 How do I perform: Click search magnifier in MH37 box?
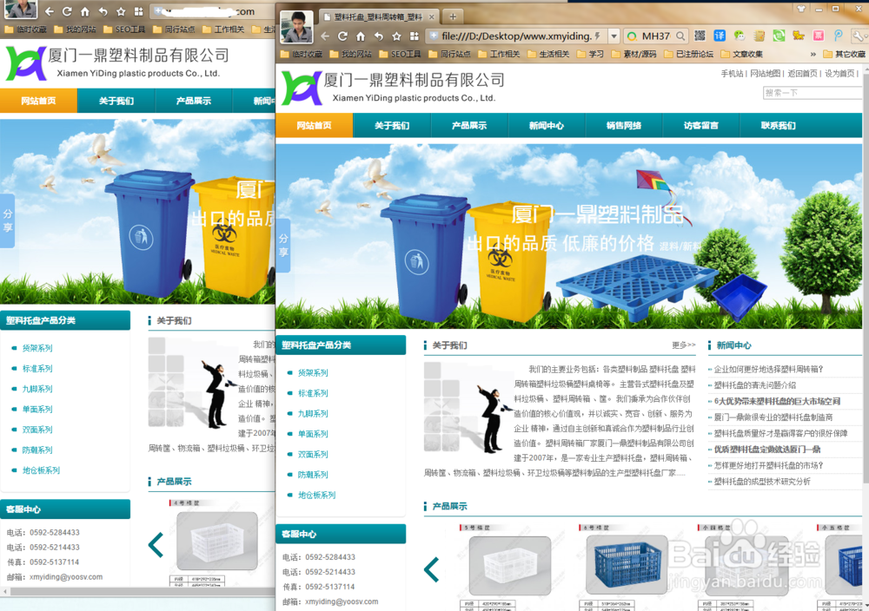(x=680, y=36)
